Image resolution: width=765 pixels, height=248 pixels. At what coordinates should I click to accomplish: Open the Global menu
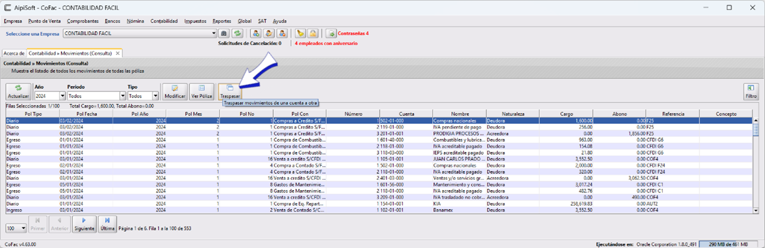tap(244, 21)
